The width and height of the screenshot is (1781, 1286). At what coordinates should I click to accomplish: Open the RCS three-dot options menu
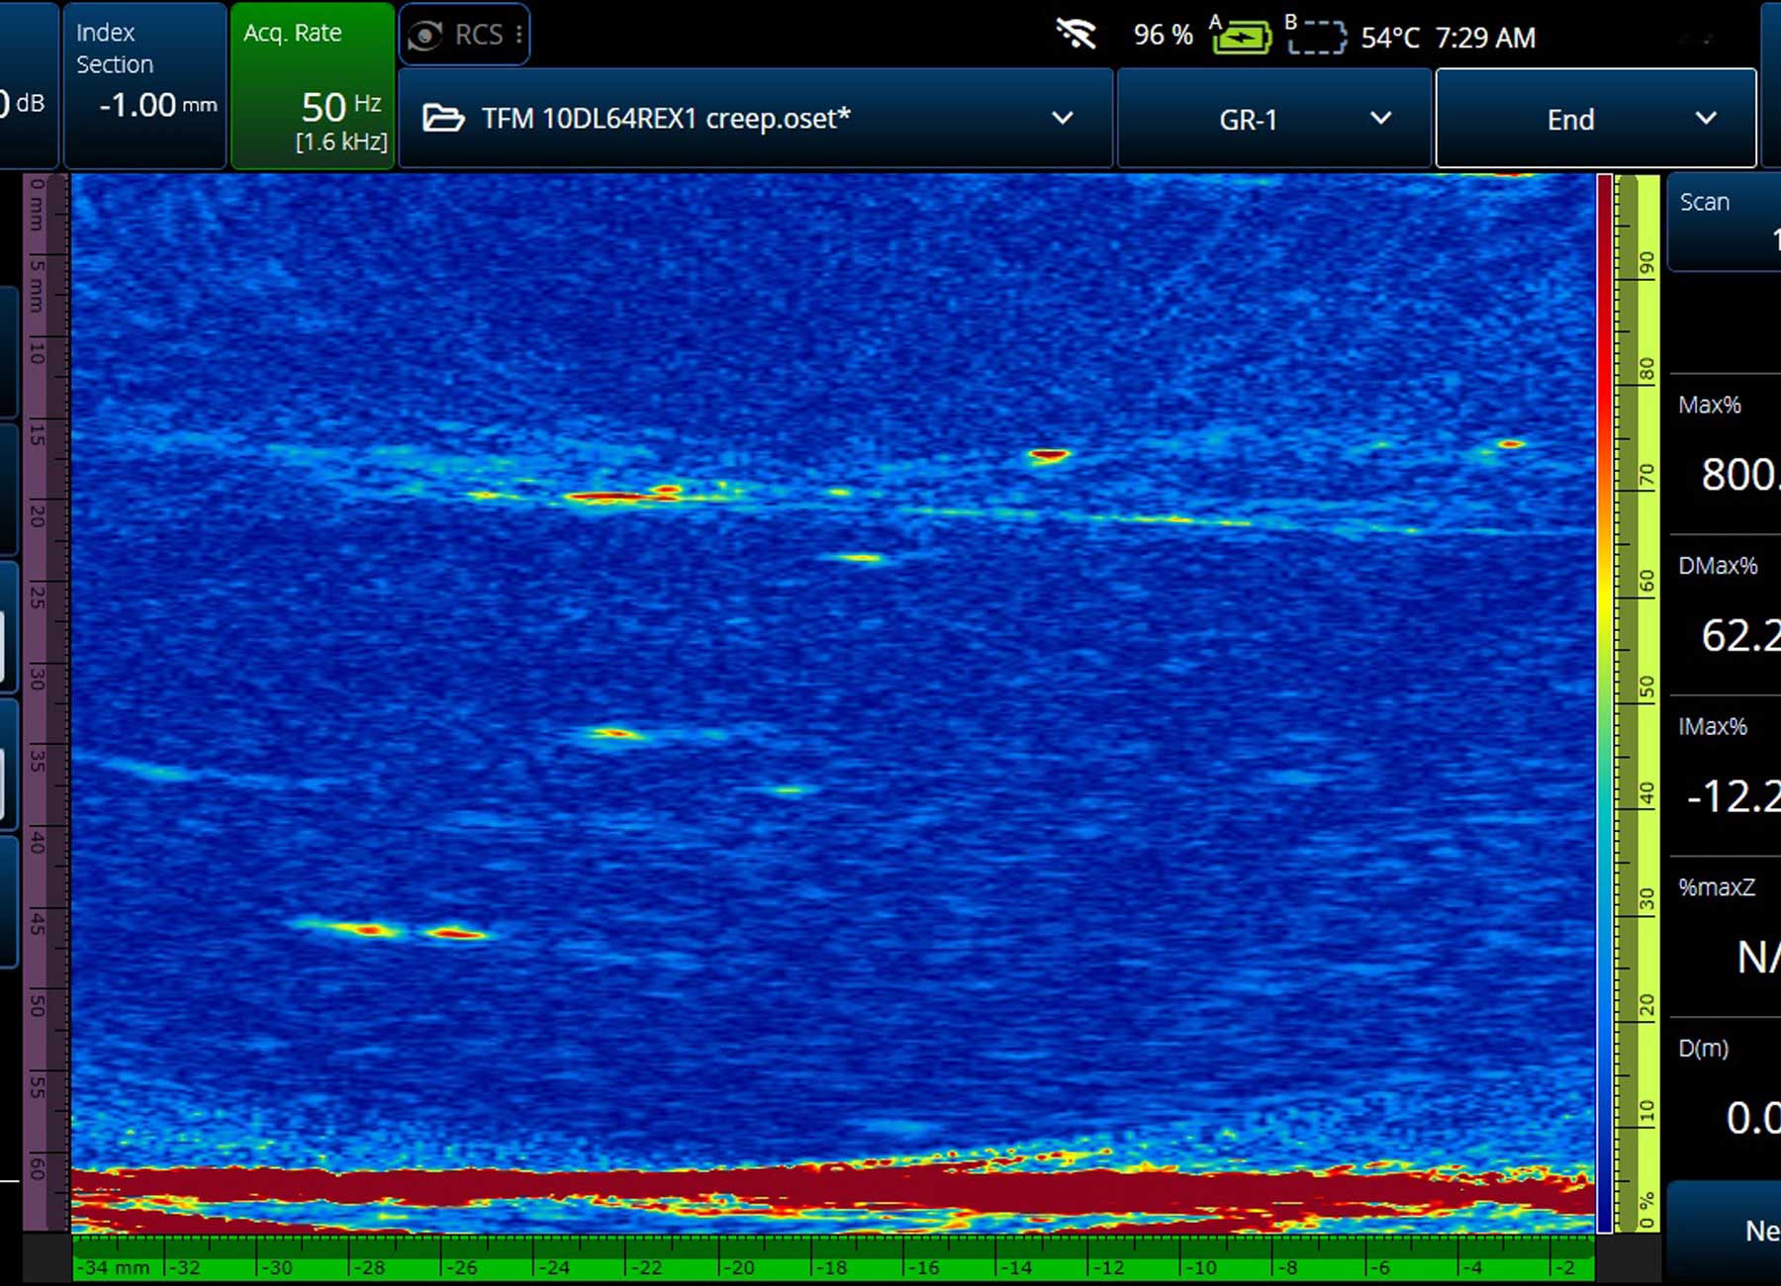pyautogui.click(x=518, y=36)
